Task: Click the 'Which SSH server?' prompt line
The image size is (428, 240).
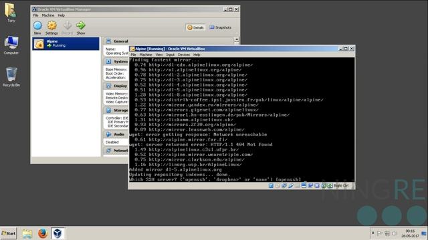Action: [x=215, y=179]
